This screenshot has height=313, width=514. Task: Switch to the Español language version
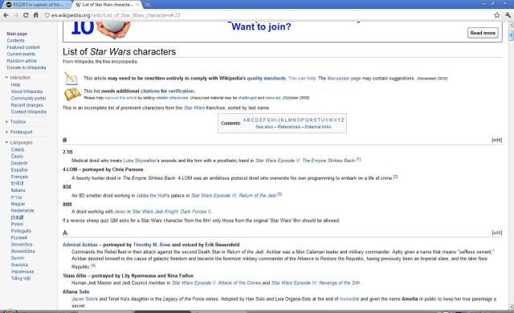tap(19, 170)
